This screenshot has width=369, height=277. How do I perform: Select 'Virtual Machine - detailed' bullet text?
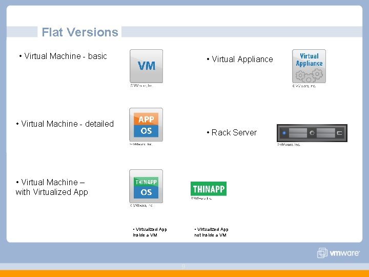coord(65,124)
